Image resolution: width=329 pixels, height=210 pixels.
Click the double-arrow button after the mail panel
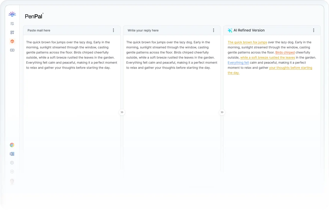[x=122, y=112]
